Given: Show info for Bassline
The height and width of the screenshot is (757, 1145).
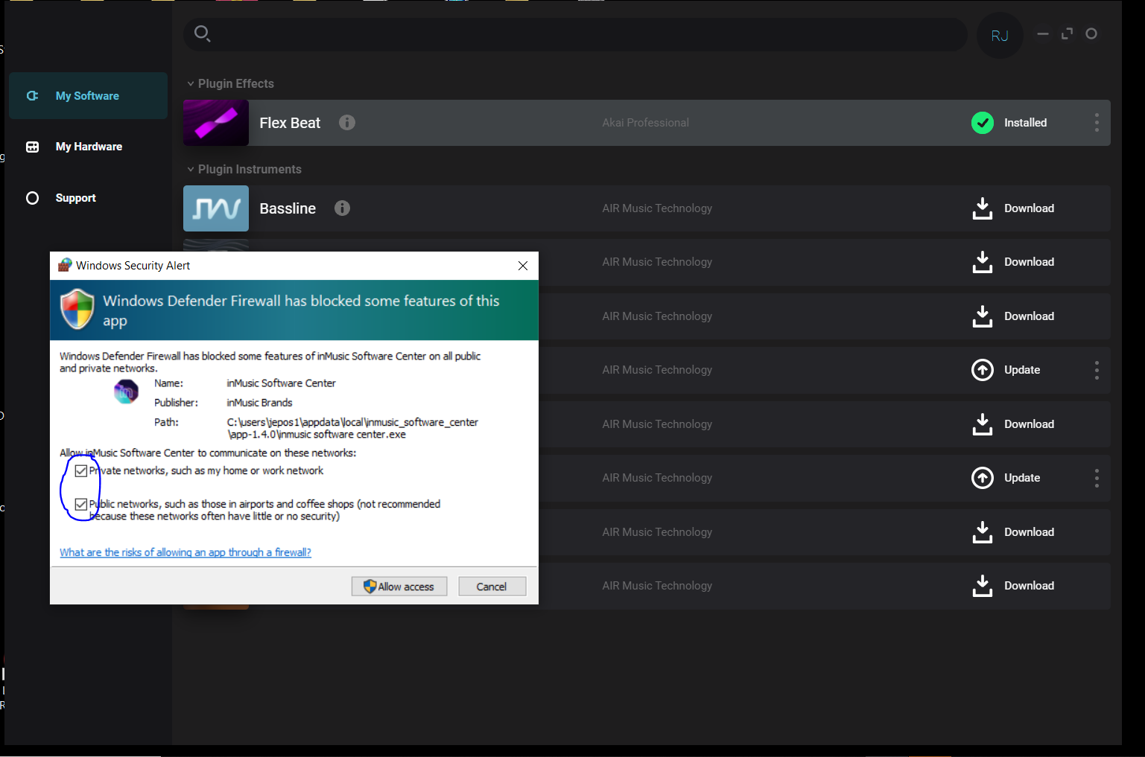Looking at the screenshot, I should click(x=342, y=208).
